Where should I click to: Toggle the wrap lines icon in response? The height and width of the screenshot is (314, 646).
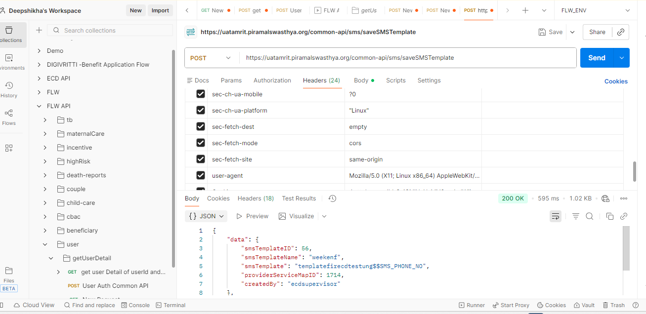click(x=556, y=216)
